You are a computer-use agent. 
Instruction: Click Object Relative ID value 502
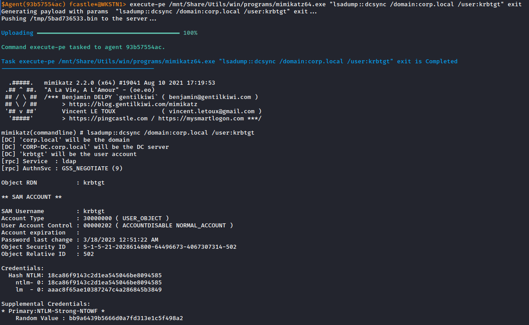88,254
